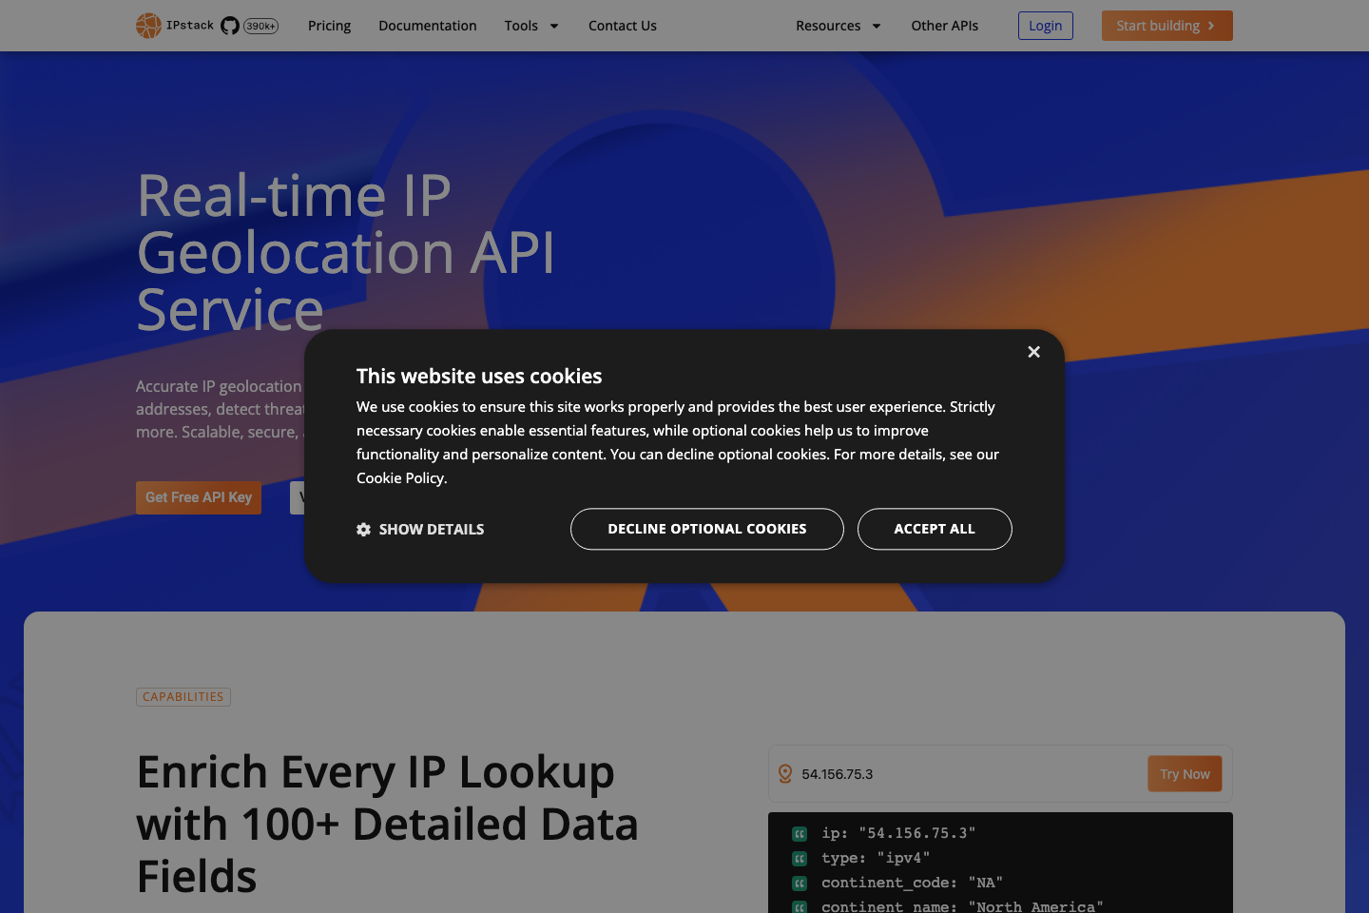Open the Pricing page
1369x913 pixels.
click(x=329, y=26)
